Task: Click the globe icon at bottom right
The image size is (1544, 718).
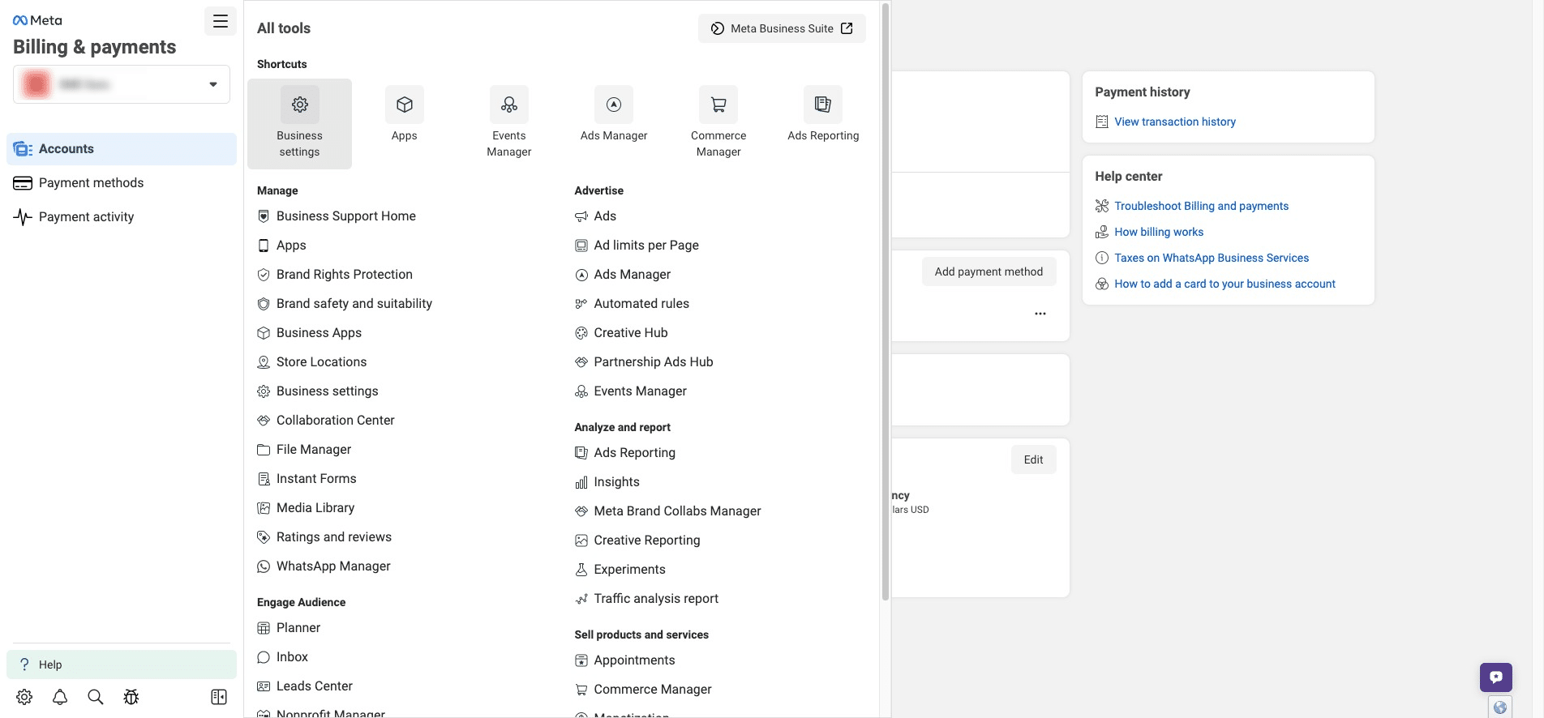Action: (x=1500, y=707)
